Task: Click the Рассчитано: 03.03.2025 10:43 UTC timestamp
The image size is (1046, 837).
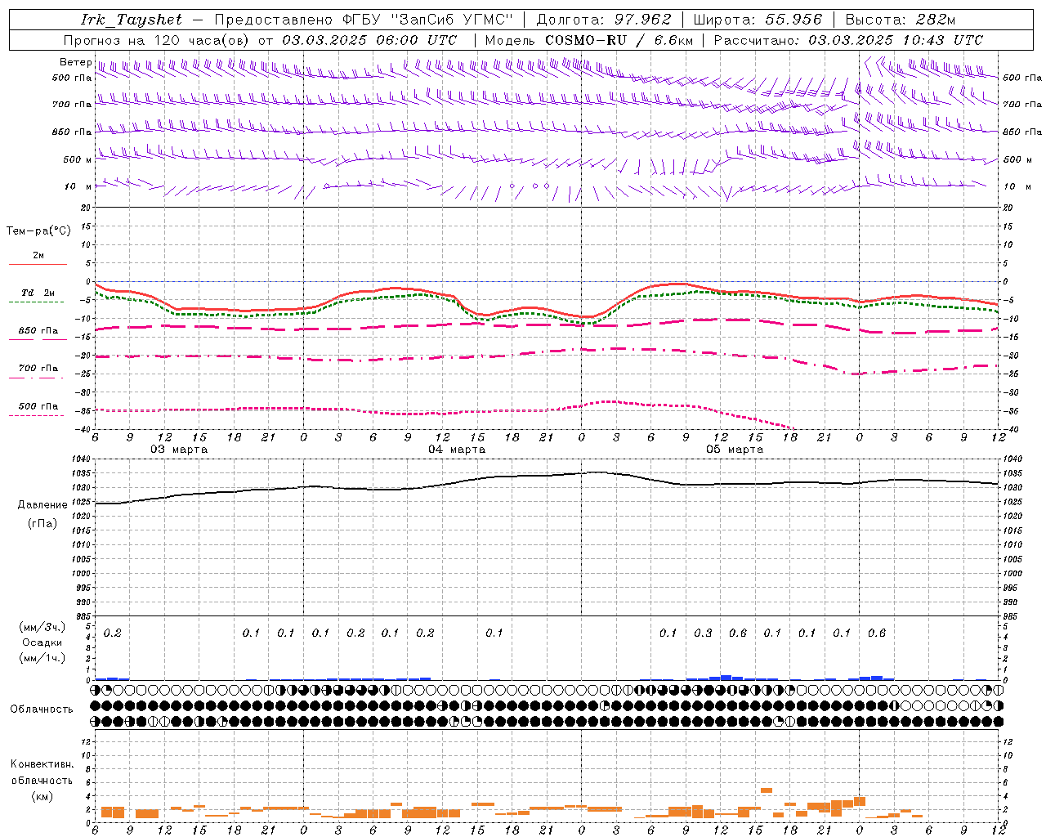Action: (x=848, y=40)
